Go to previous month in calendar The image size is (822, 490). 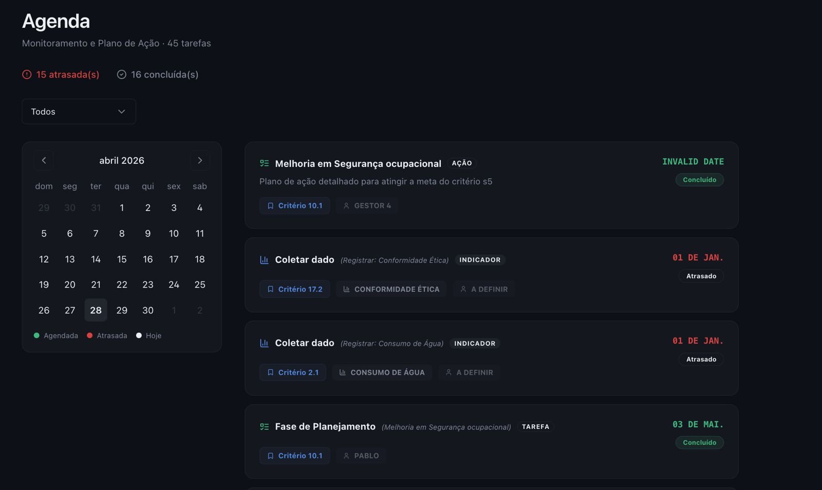[44, 160]
